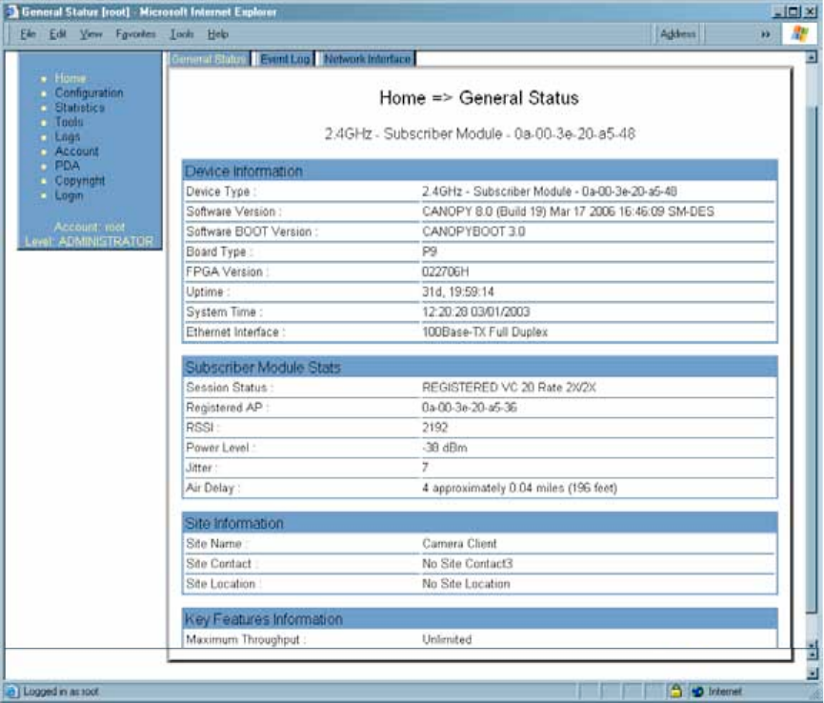Click the Home => General Status heading

point(479,98)
